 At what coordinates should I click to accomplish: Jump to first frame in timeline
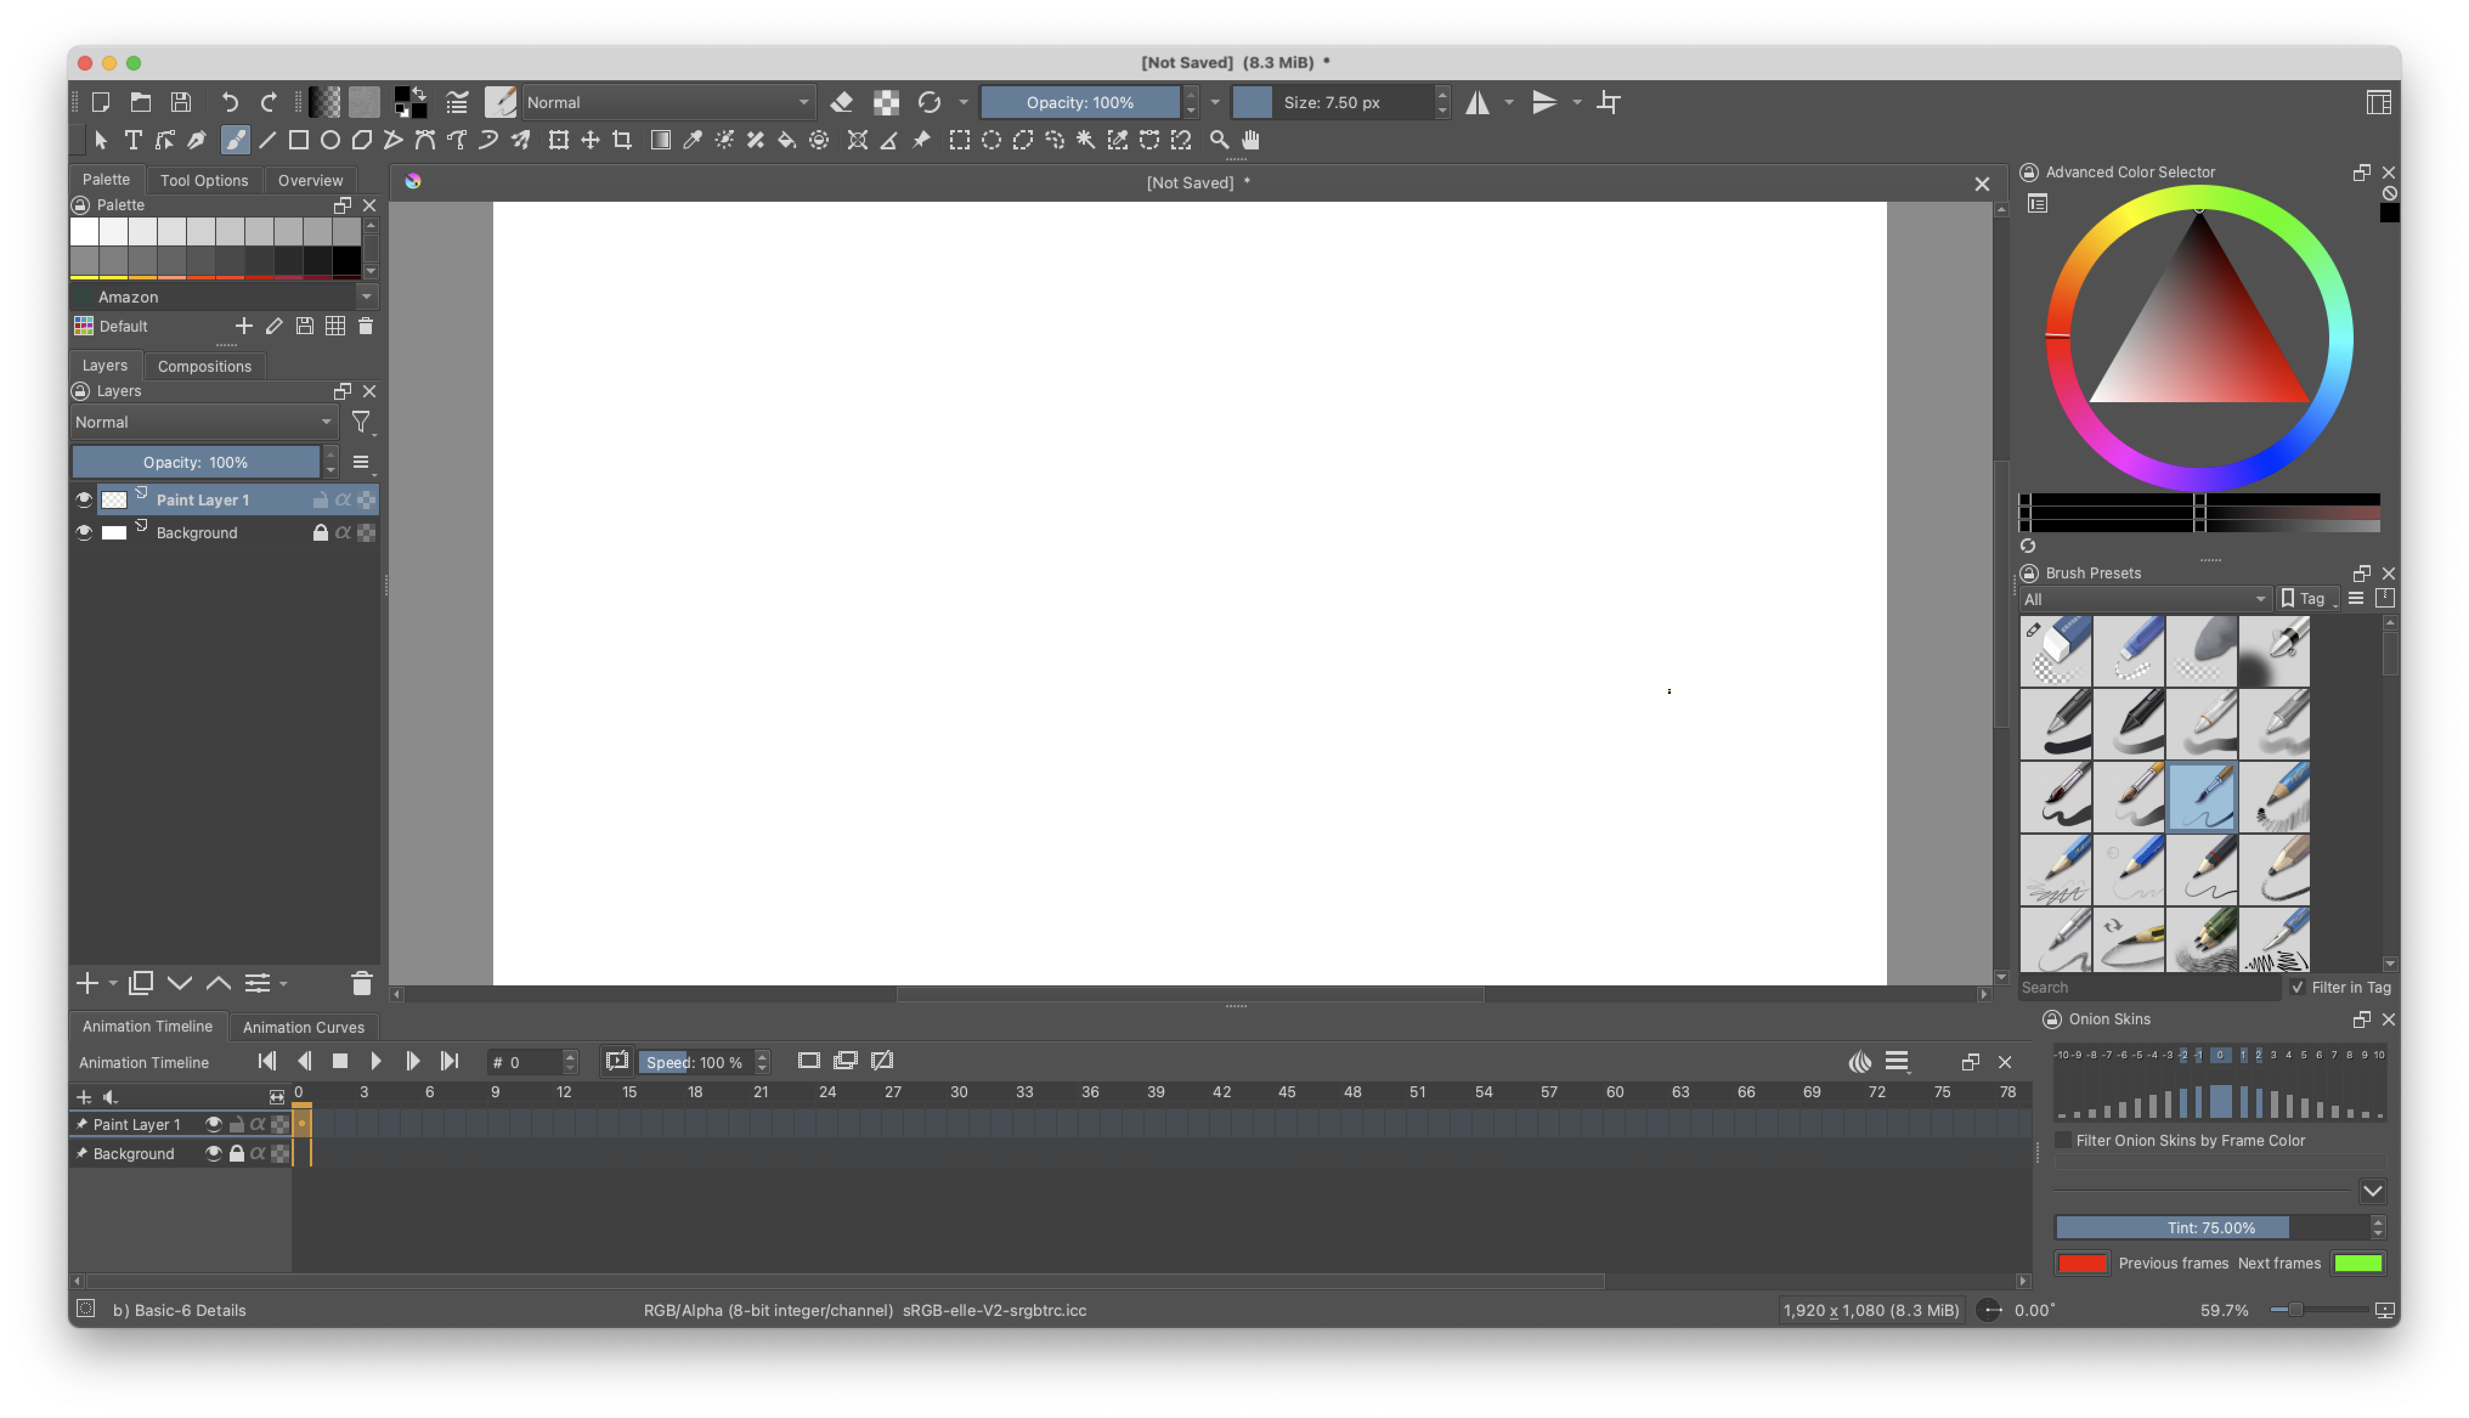(267, 1061)
